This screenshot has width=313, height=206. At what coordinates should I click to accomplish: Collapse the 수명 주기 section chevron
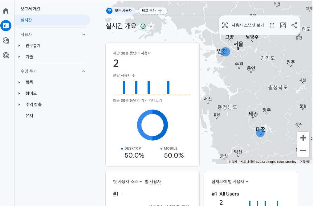click(x=84, y=71)
